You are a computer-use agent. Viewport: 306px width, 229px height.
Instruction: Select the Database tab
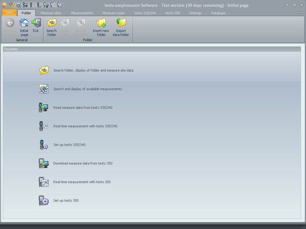[218, 13]
